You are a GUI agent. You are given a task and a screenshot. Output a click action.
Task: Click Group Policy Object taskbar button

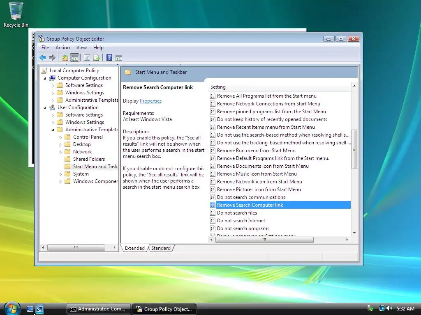(164, 309)
